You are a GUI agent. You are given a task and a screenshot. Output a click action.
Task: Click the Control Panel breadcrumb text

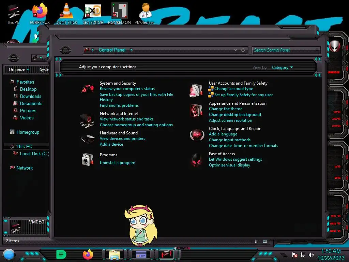pos(112,50)
